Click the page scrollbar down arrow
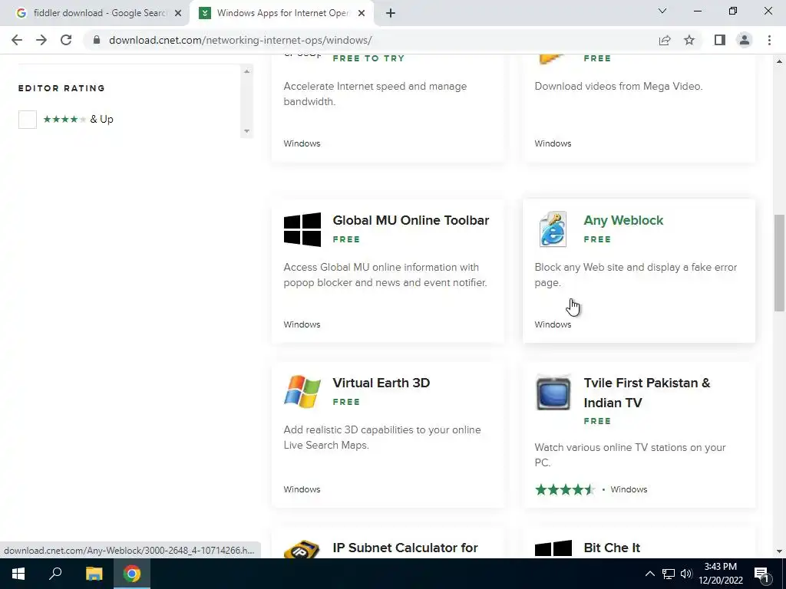The width and height of the screenshot is (786, 589). (780, 551)
